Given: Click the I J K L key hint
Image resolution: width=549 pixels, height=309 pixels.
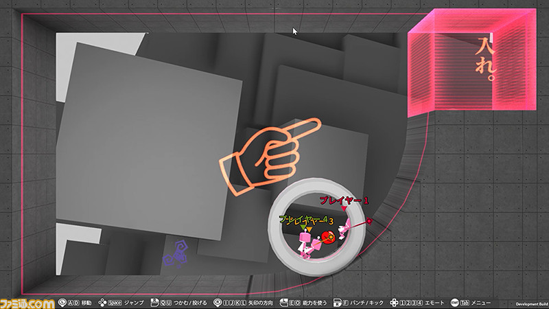Looking at the screenshot, I should point(235,303).
